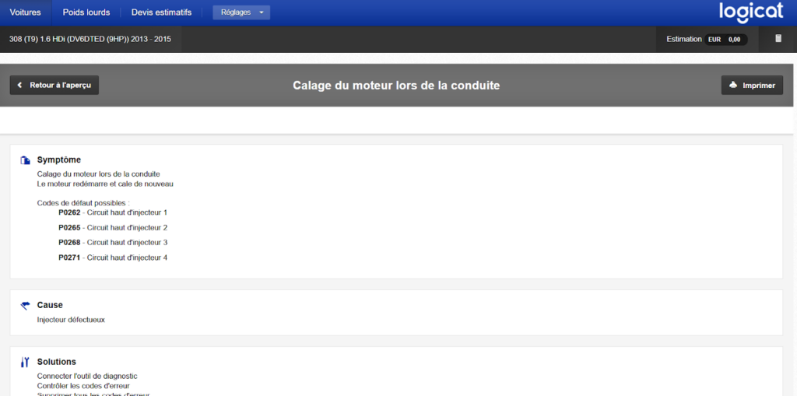Click the Solutions tools icon
This screenshot has height=396, width=797.
[25, 363]
